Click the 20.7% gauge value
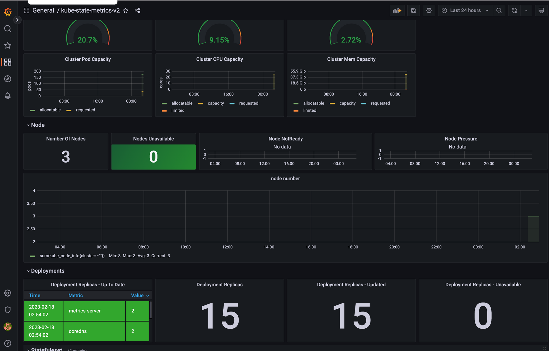 pos(87,40)
